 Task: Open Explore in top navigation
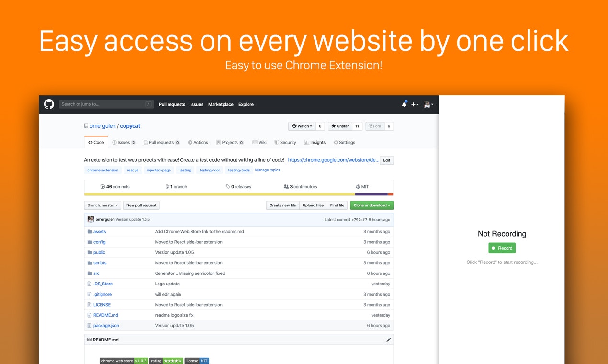(x=246, y=104)
